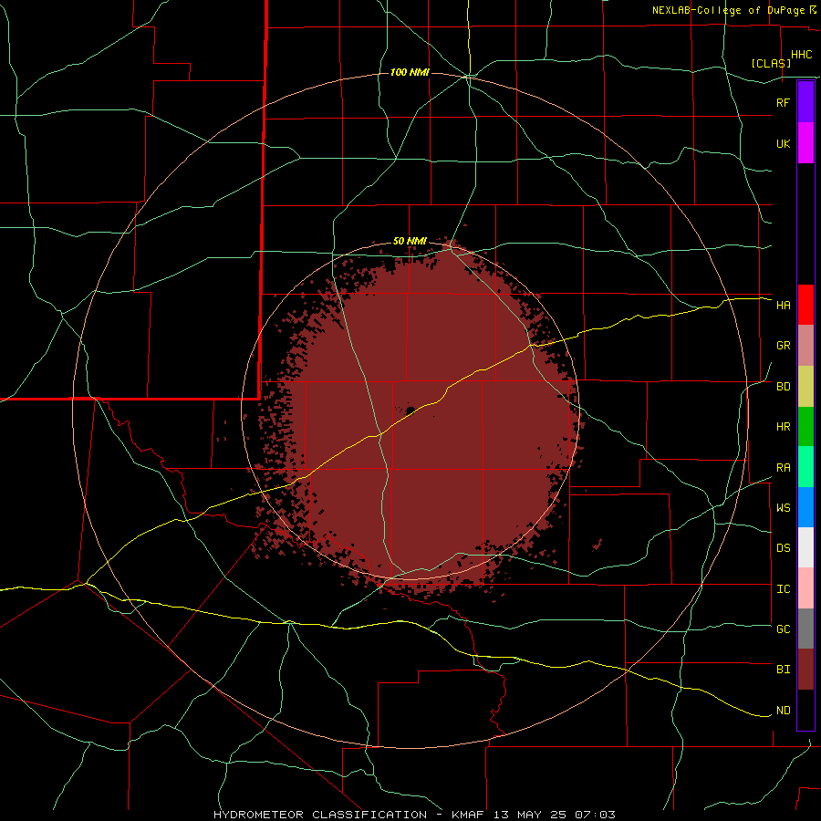Click the "RA" legend label
The height and width of the screenshot is (821, 821).
783,468
